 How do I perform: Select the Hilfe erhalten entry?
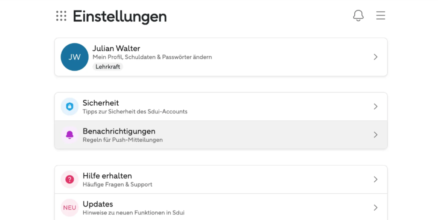[x=221, y=179]
